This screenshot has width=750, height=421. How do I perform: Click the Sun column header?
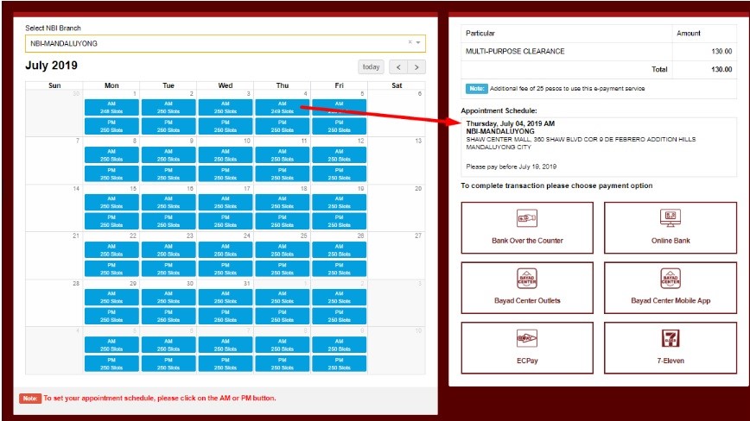coord(54,85)
